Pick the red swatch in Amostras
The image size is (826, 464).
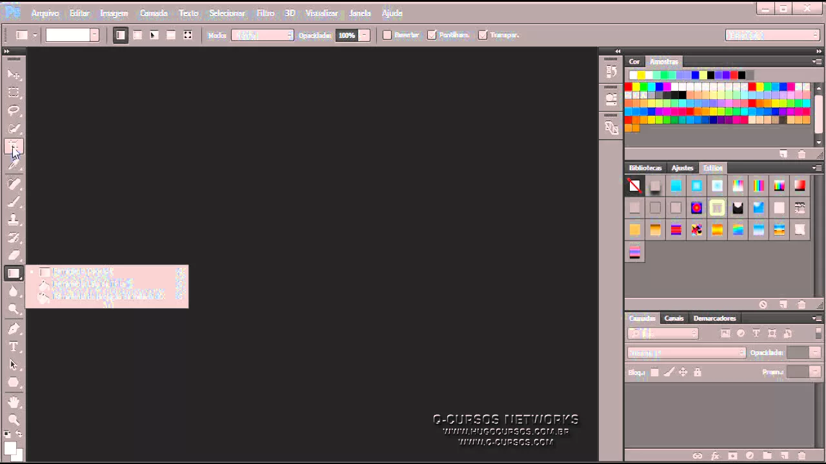[629, 87]
